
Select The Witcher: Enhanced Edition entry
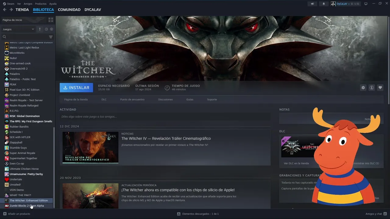coord(28,200)
